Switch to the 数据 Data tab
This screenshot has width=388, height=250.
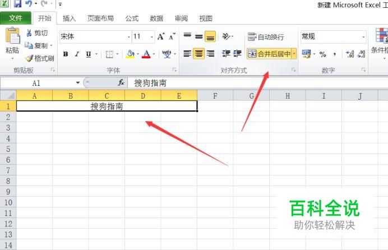[156, 18]
